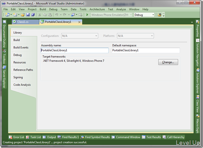Click the Undo arrow icon
Viewport: 203px width, 148px height.
click(56, 15)
